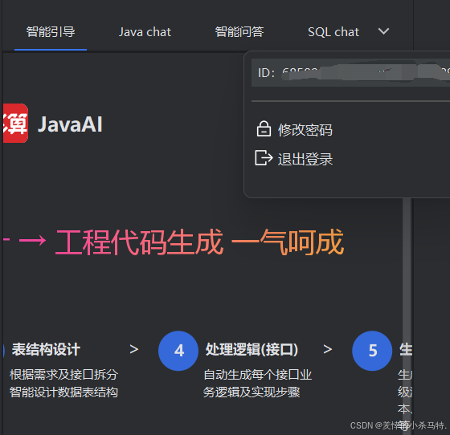
Task: Click the arrow after 处理逻辑(接口)
Action: 328,349
